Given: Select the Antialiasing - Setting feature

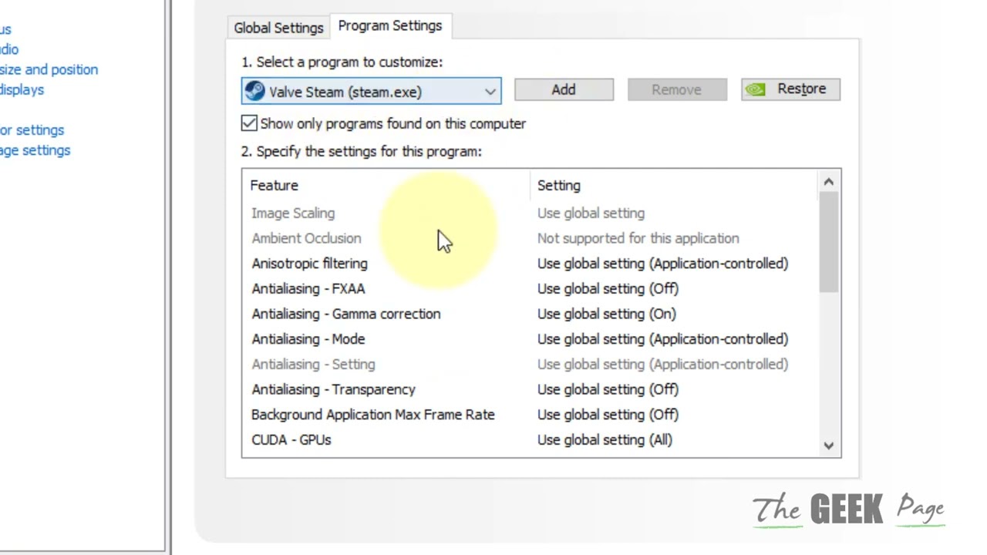Looking at the screenshot, I should [313, 364].
